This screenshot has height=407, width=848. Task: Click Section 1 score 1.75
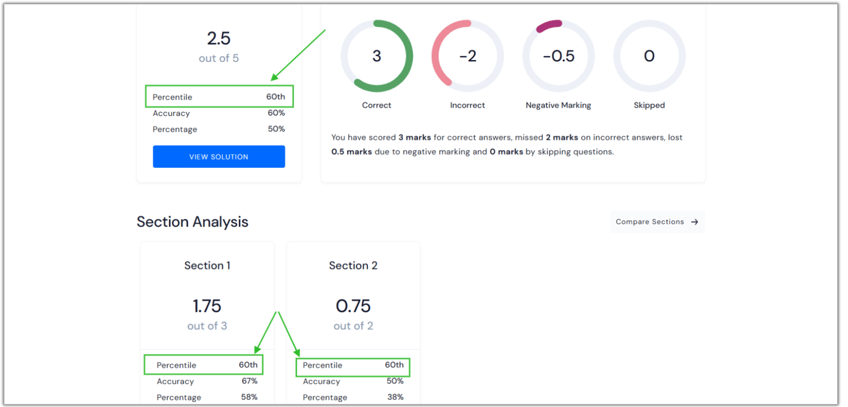207,306
